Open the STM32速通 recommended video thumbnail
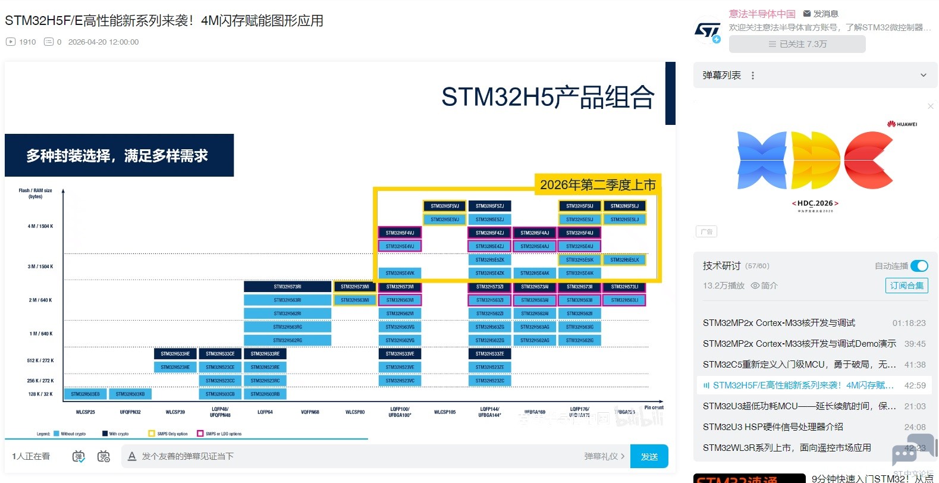The height and width of the screenshot is (483, 939). pos(749,478)
